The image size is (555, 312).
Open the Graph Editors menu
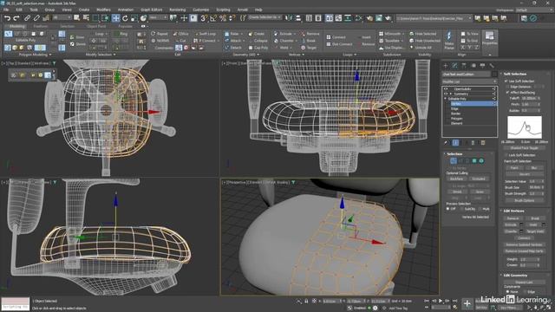[x=152, y=10]
